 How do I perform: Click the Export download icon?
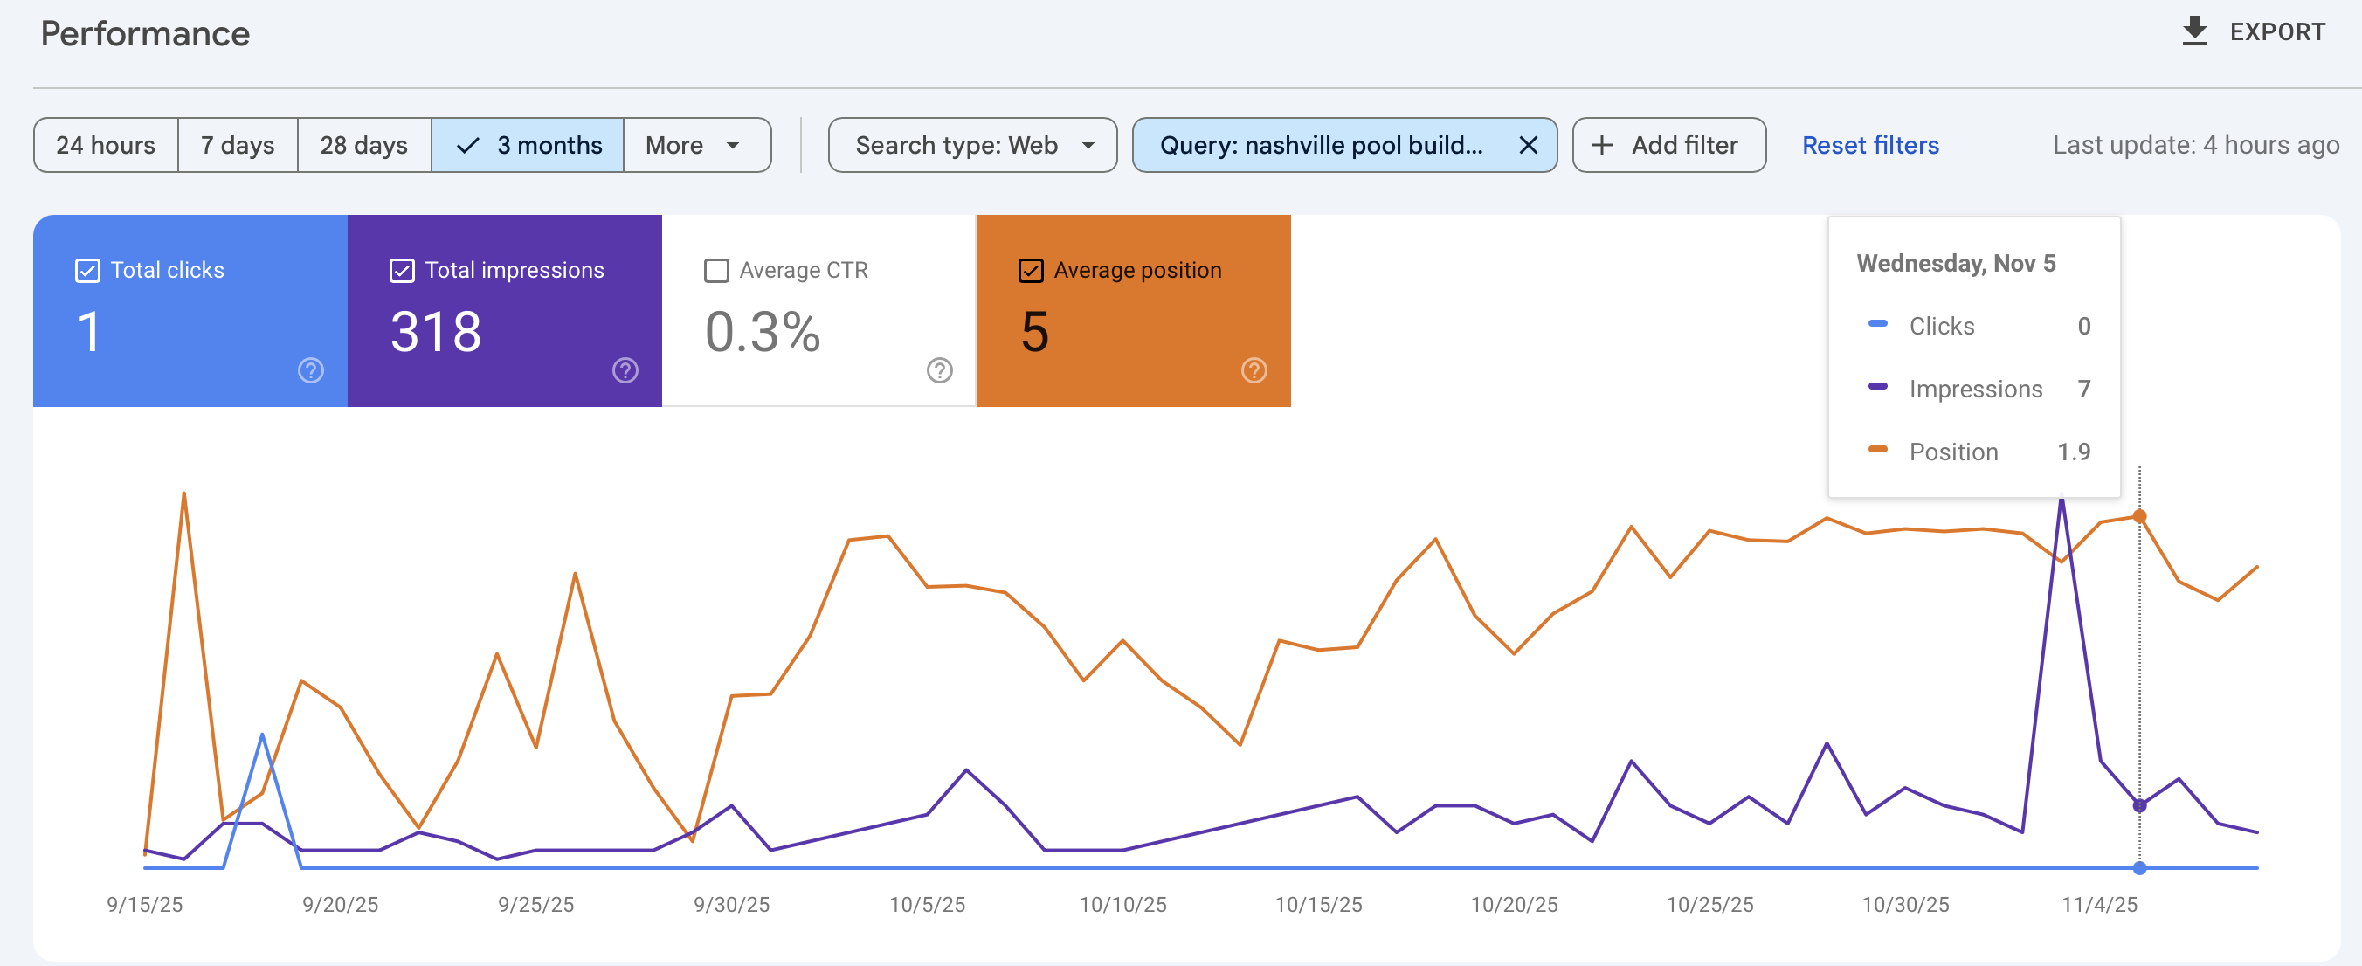2194,31
